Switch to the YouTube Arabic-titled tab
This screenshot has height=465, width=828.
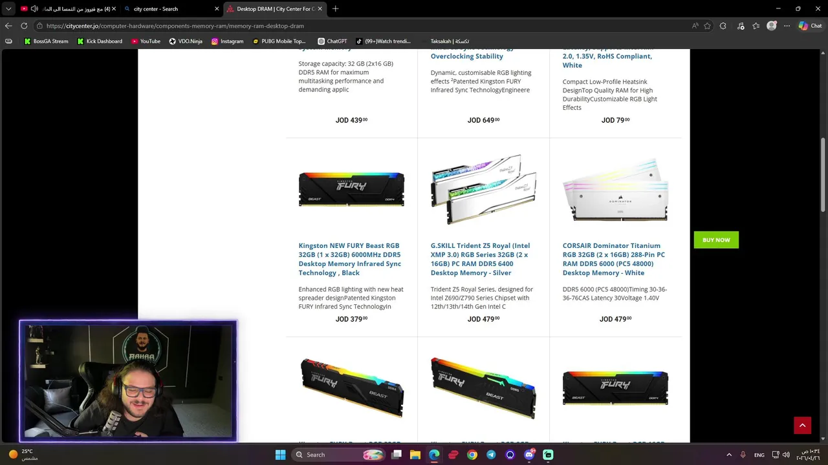click(68, 9)
